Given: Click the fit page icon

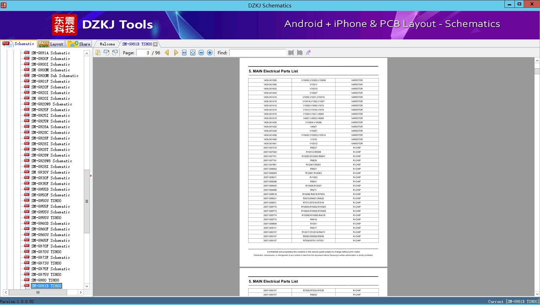Looking at the screenshot, I should [193, 53].
